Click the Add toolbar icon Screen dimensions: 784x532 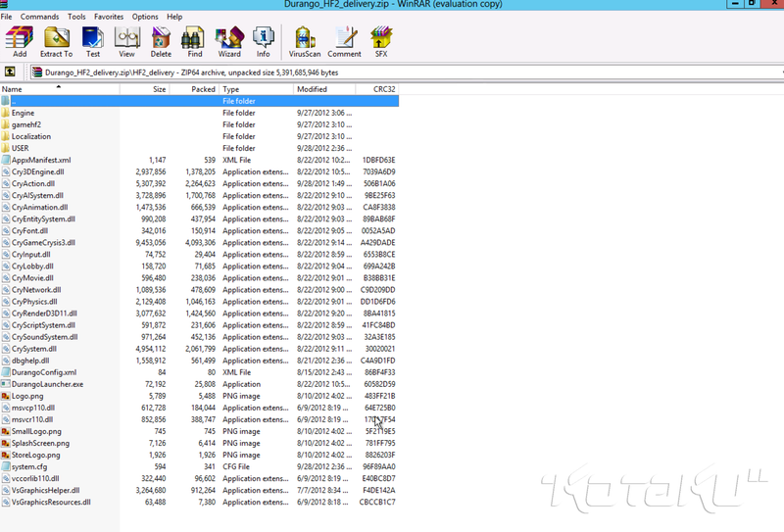click(x=20, y=38)
